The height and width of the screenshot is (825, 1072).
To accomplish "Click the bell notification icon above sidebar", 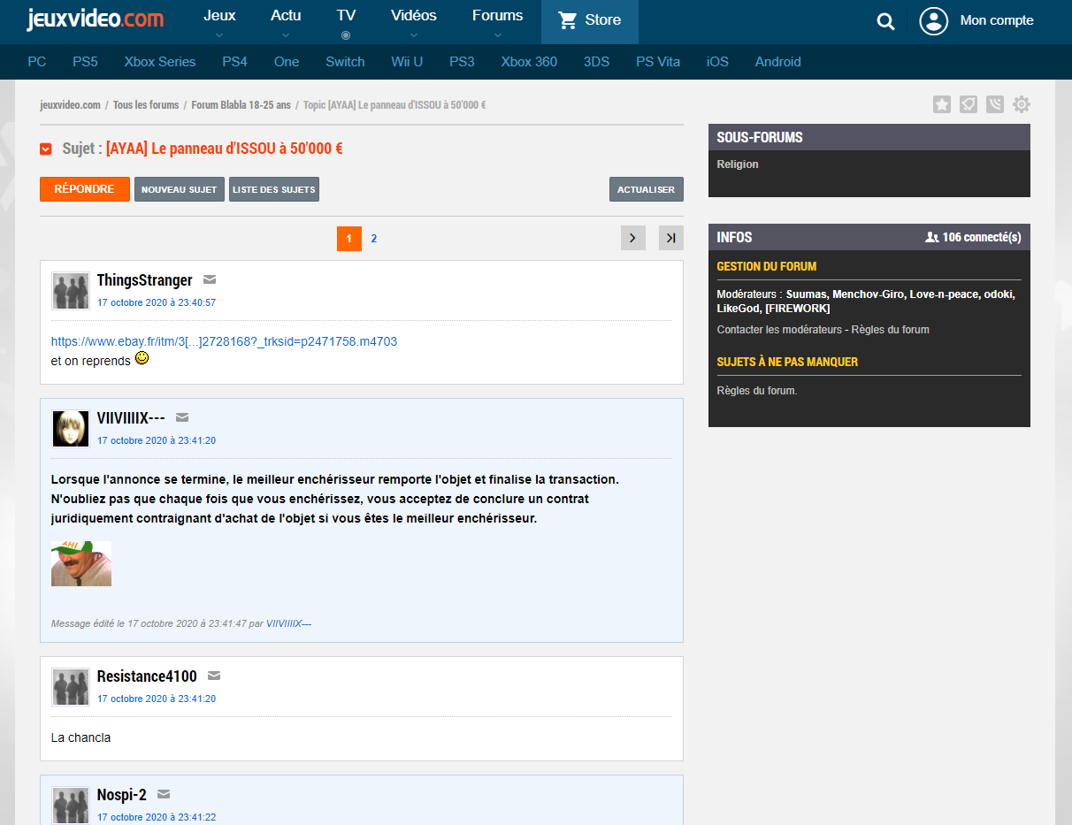I will [969, 105].
